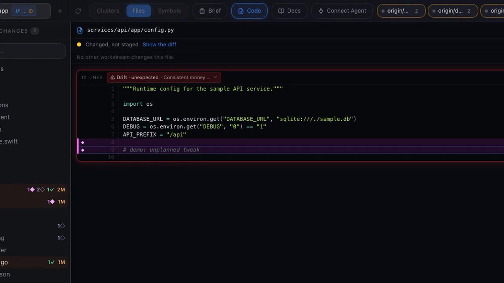
Task: Click the plug icon on Connect Agent
Action: pos(321,11)
